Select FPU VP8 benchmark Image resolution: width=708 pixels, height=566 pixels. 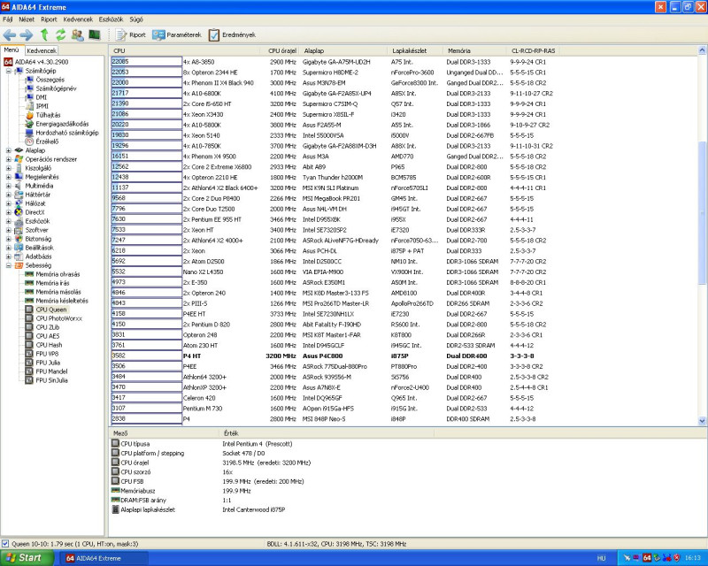[x=42, y=354]
